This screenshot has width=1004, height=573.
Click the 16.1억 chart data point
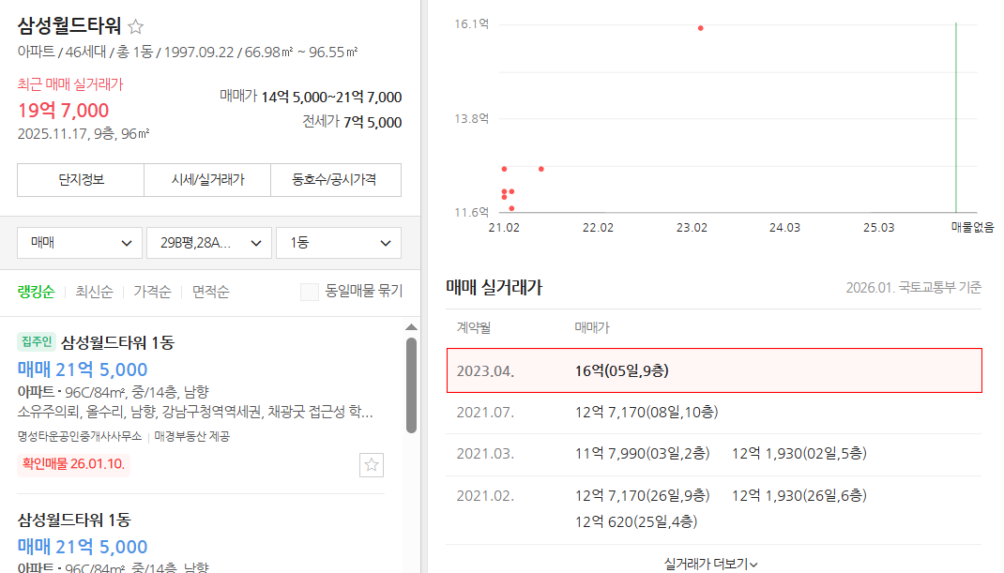pyautogui.click(x=701, y=28)
